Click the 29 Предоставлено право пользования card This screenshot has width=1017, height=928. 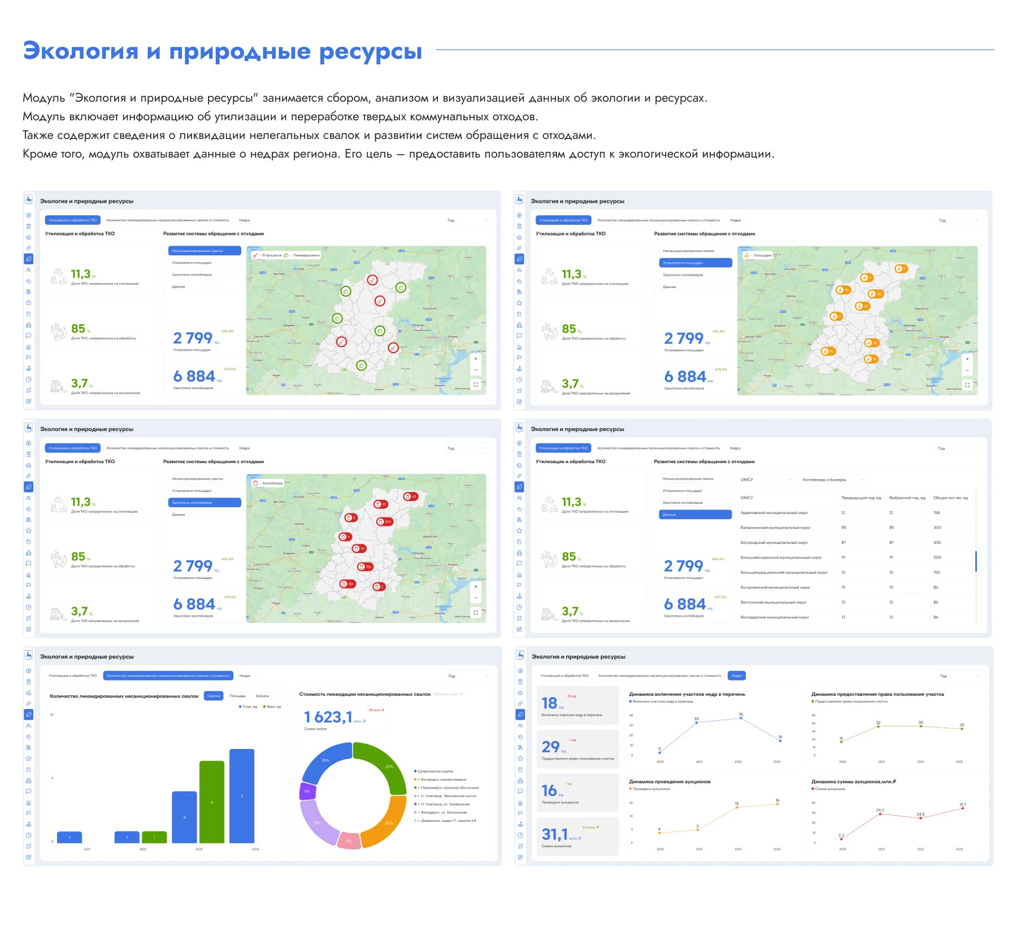click(577, 749)
